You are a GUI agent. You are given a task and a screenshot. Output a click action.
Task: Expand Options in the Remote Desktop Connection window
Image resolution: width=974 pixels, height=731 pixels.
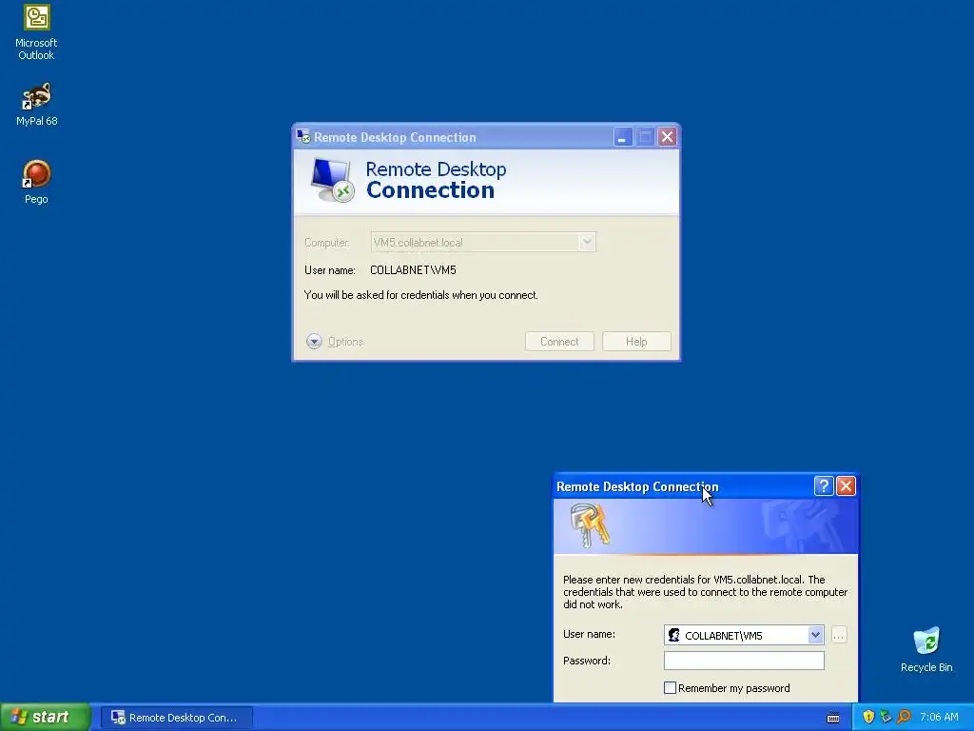point(335,342)
